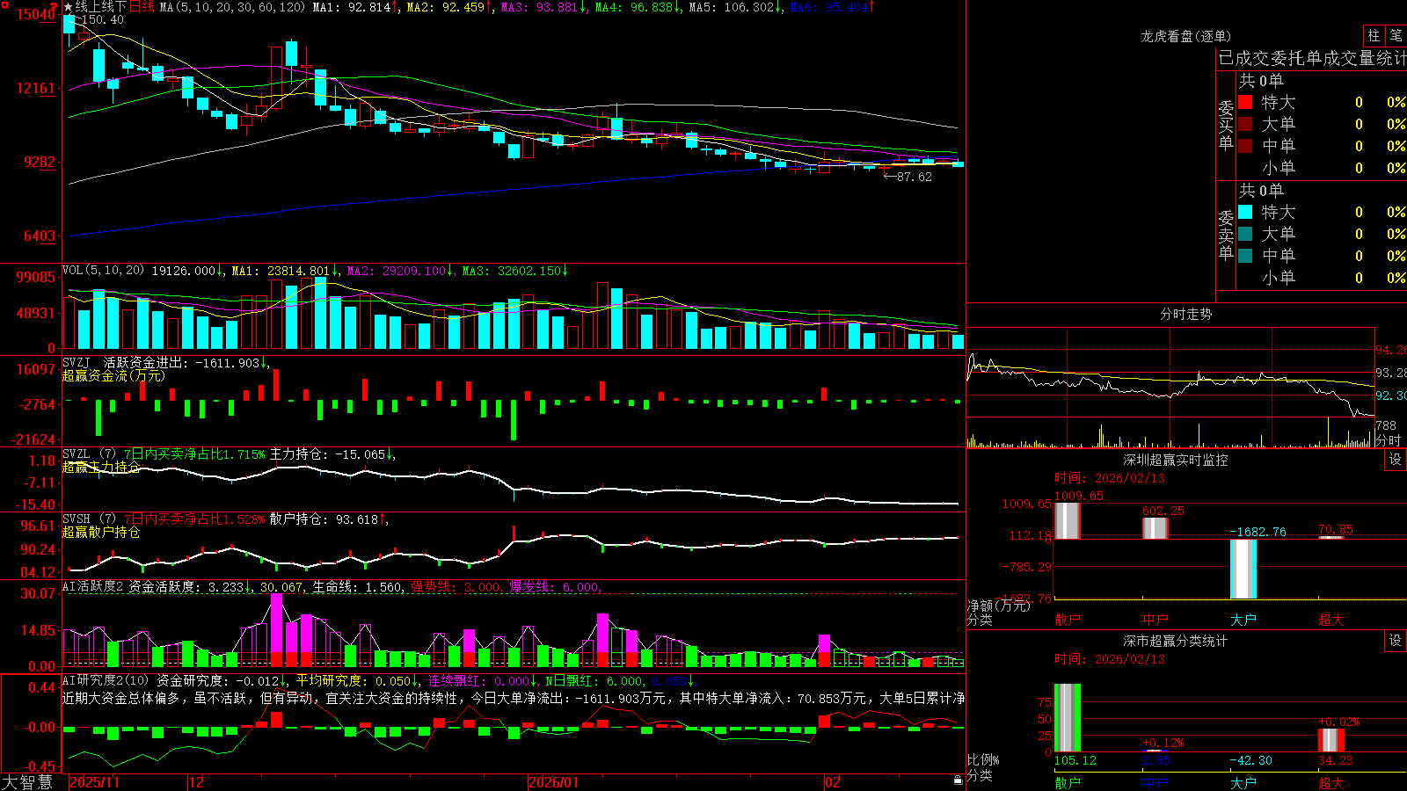This screenshot has width=1407, height=791.
Task: Click 近期大资金总体偏多 analysis text line
Action: (513, 698)
